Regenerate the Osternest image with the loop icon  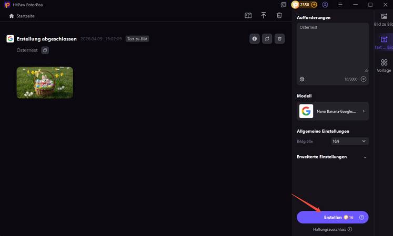click(x=267, y=39)
